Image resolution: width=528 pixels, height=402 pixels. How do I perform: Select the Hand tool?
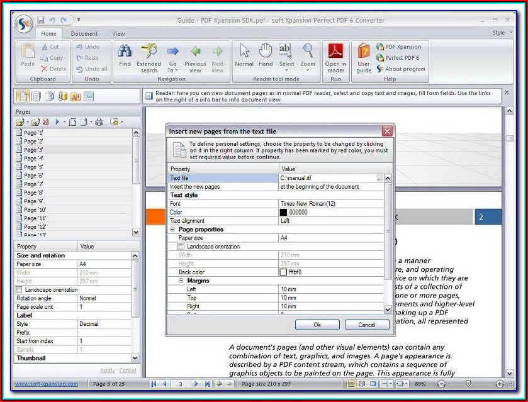point(266,52)
